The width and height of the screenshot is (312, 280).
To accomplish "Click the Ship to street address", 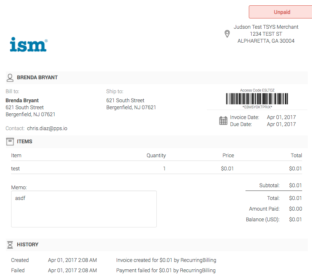I will 125,101.
